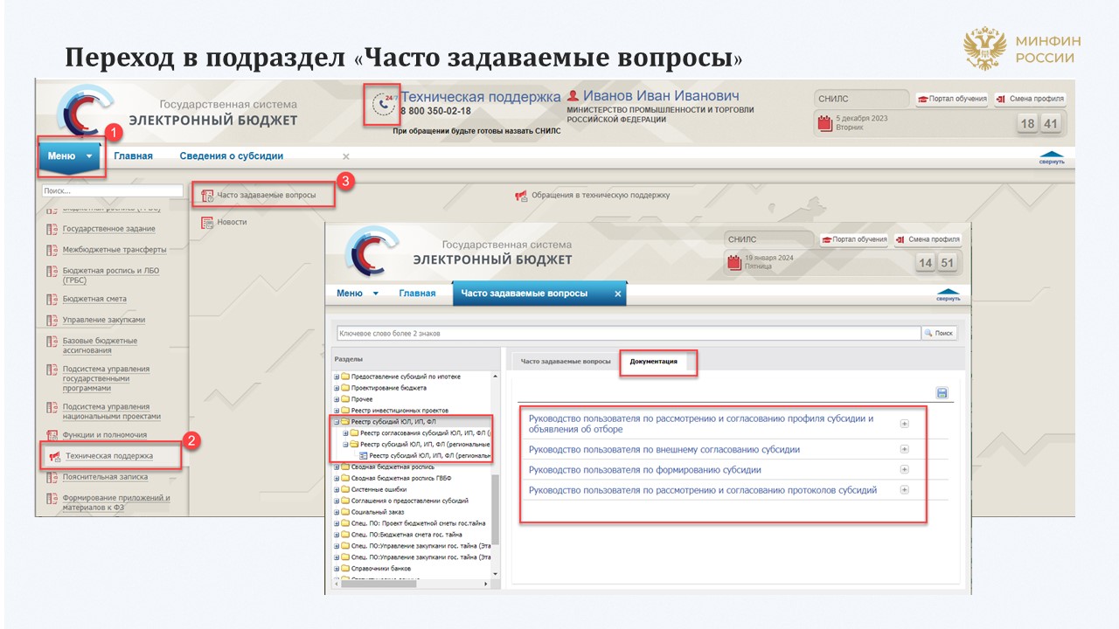The image size is (1119, 629).
Task: Expand the Системные ошибки tree folder
Action: (x=337, y=490)
